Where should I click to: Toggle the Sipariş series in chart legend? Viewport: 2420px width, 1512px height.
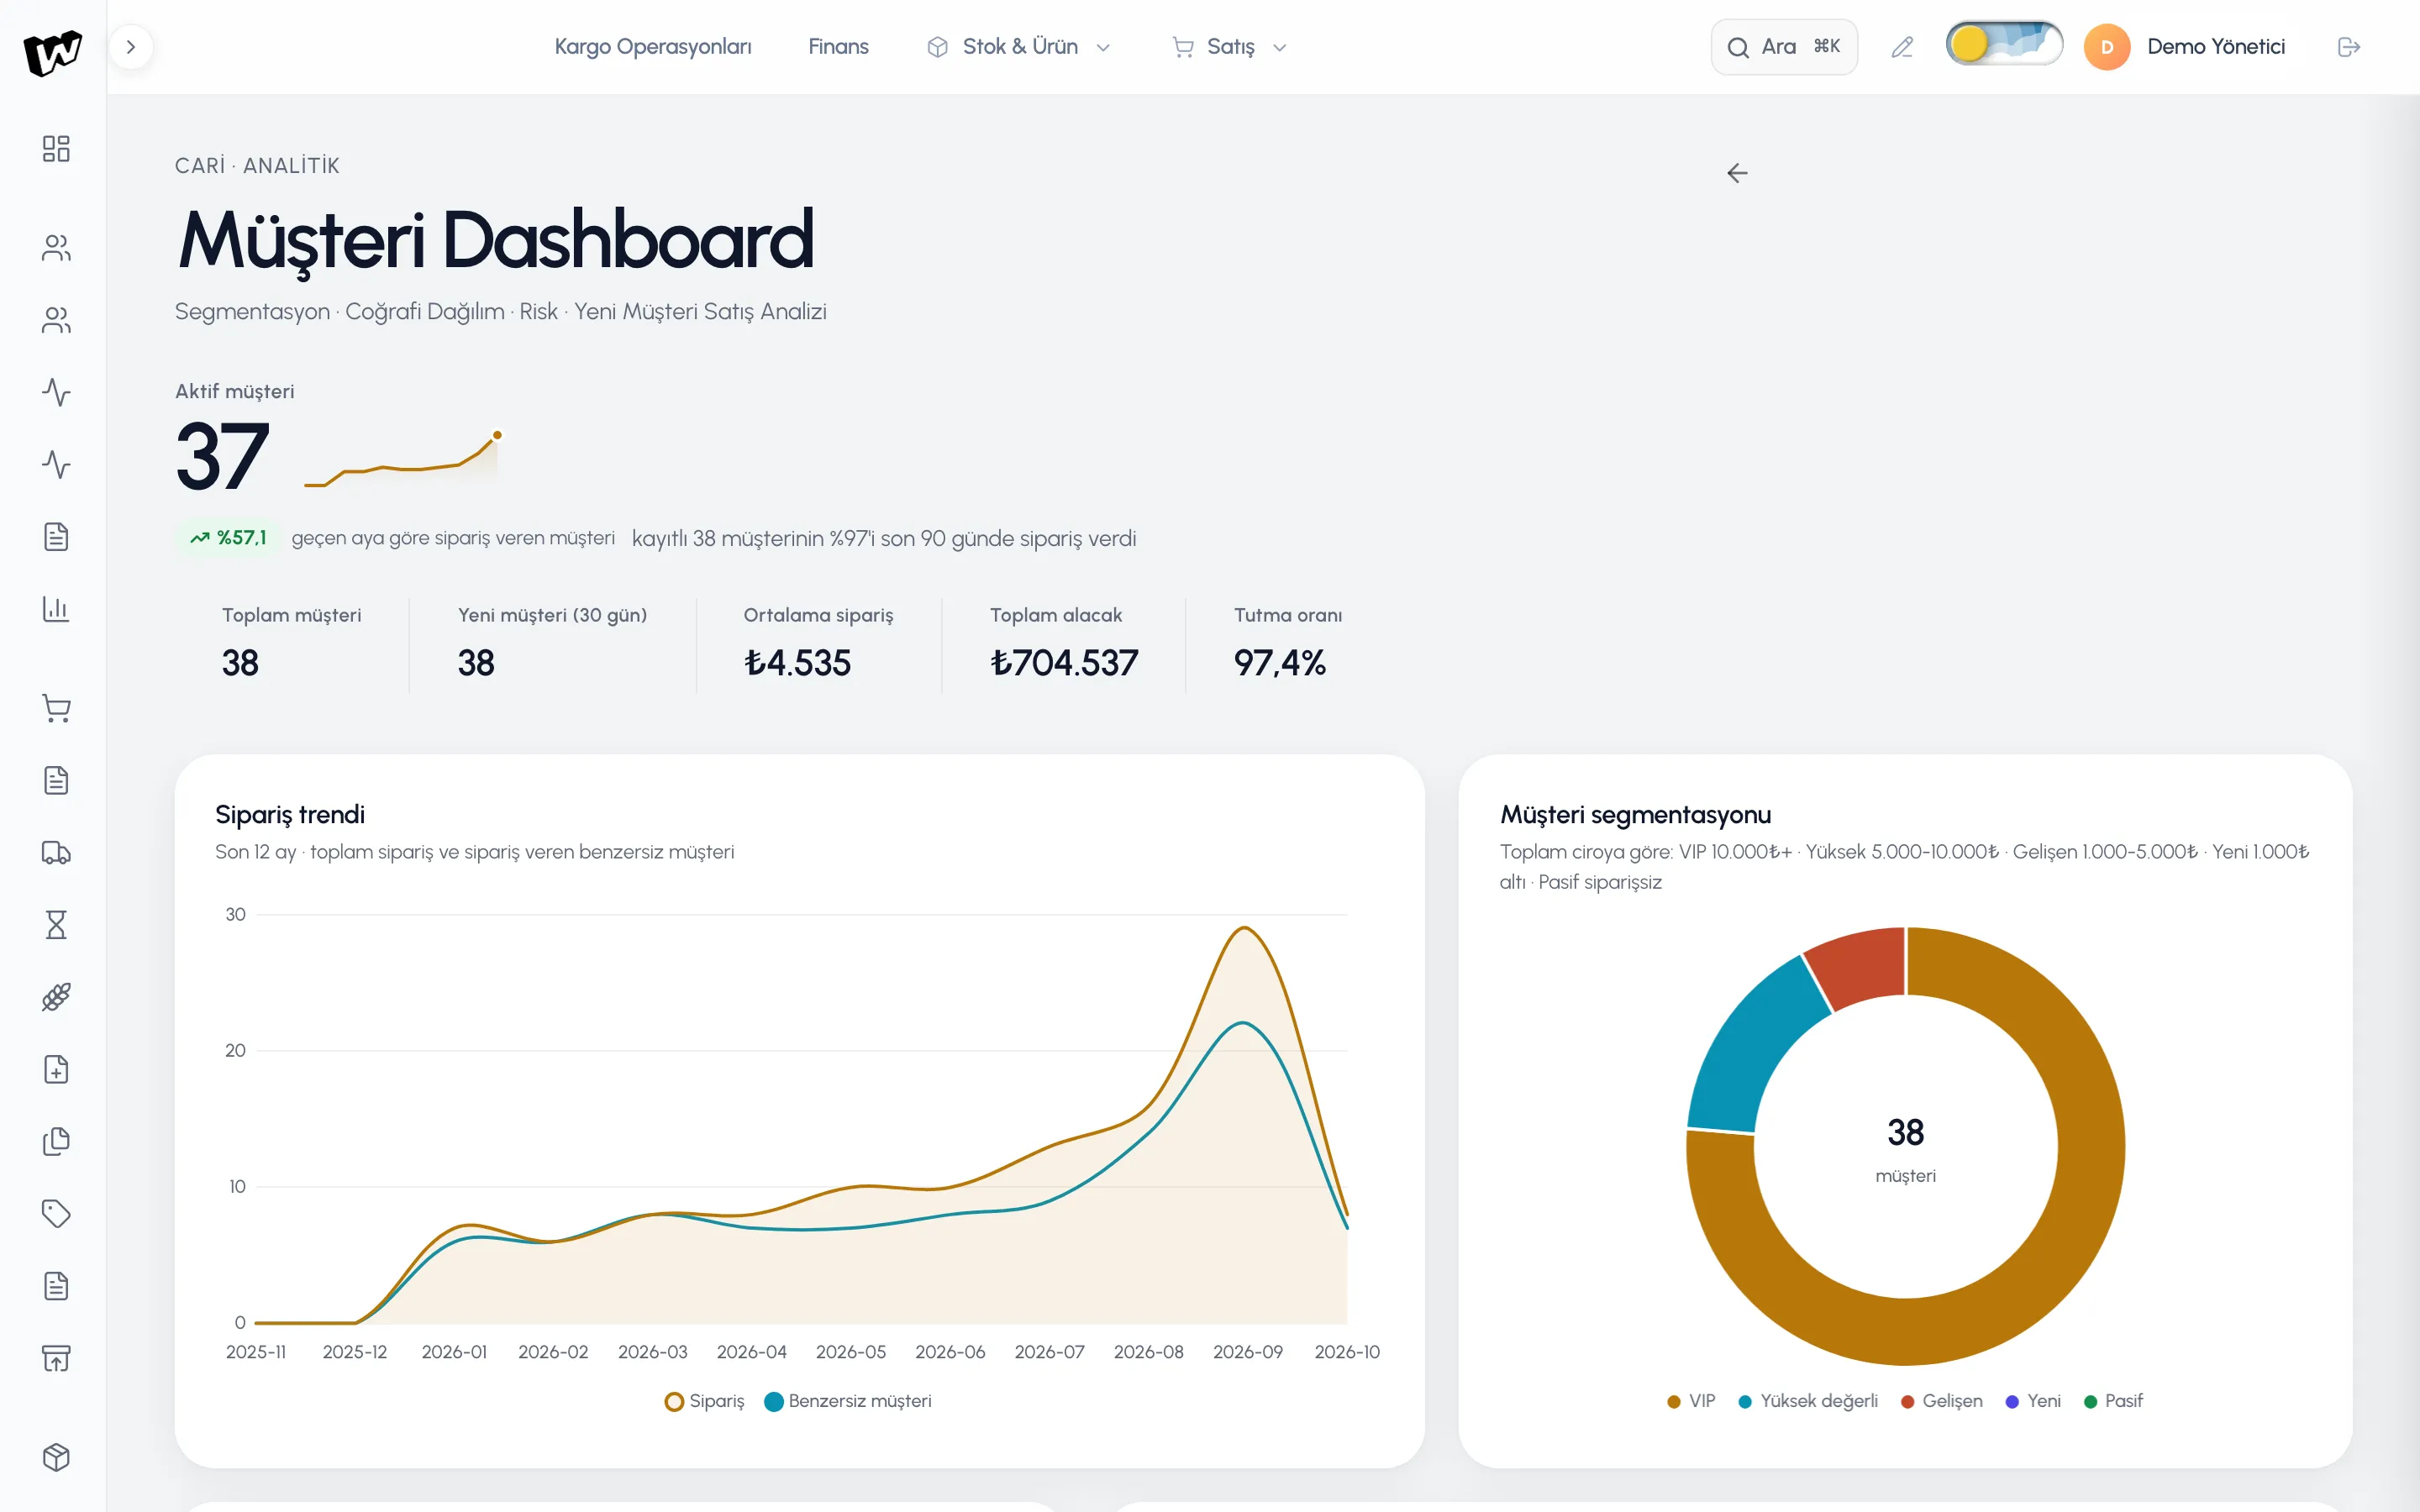coord(705,1401)
